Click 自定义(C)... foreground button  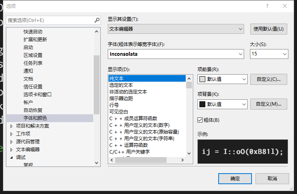pos(268,79)
